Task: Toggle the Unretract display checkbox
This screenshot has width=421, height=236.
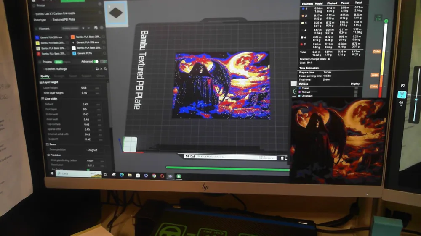Action: [x=356, y=96]
